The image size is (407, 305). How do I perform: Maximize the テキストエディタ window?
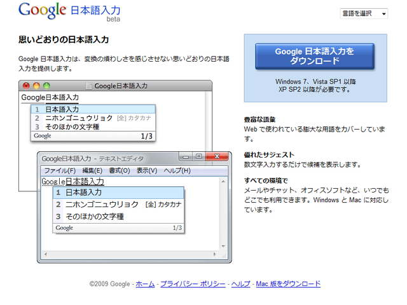[x=198, y=156]
